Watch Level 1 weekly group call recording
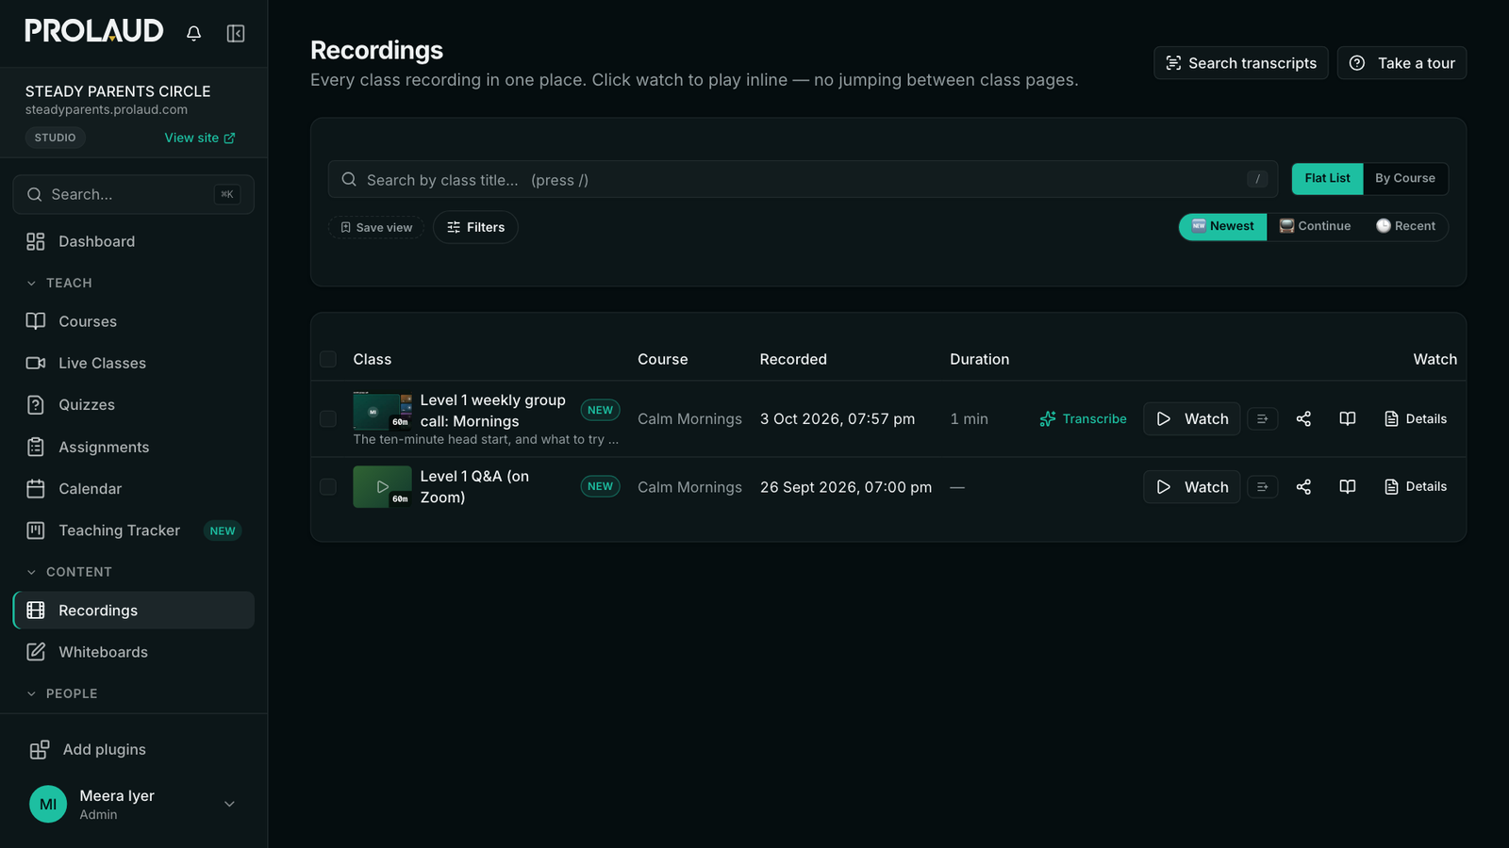This screenshot has width=1509, height=848. pyautogui.click(x=1192, y=419)
